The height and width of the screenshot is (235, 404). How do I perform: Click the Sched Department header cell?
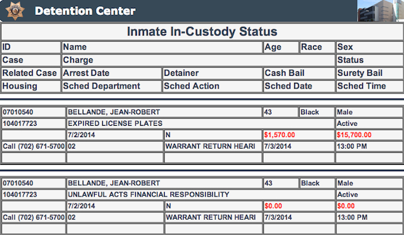pos(112,86)
